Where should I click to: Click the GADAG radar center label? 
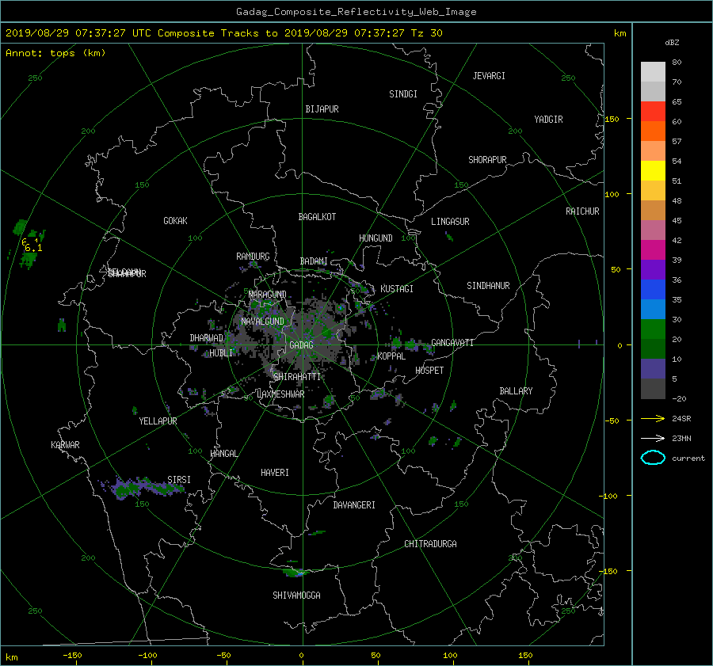pyautogui.click(x=302, y=345)
